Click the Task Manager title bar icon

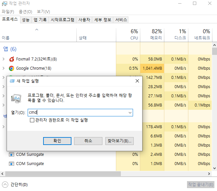pyautogui.click(x=4, y=3)
